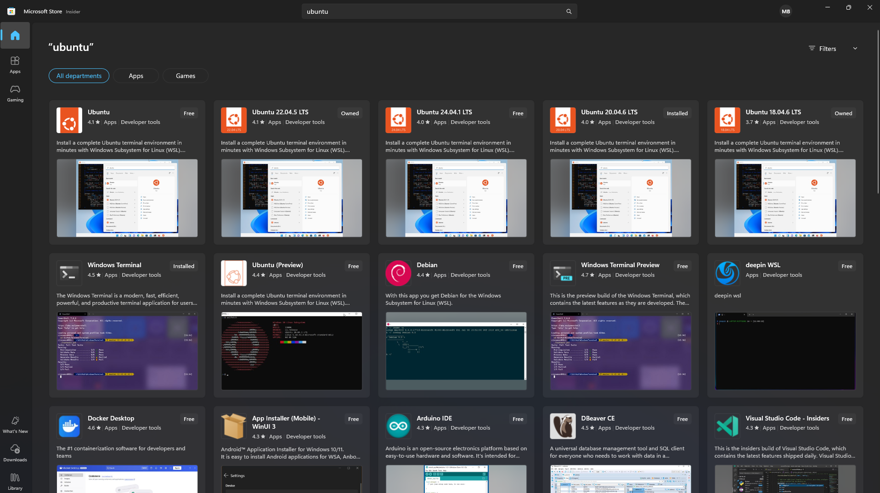Click the Ubuntu 18.04.6 LTS title

click(773, 112)
